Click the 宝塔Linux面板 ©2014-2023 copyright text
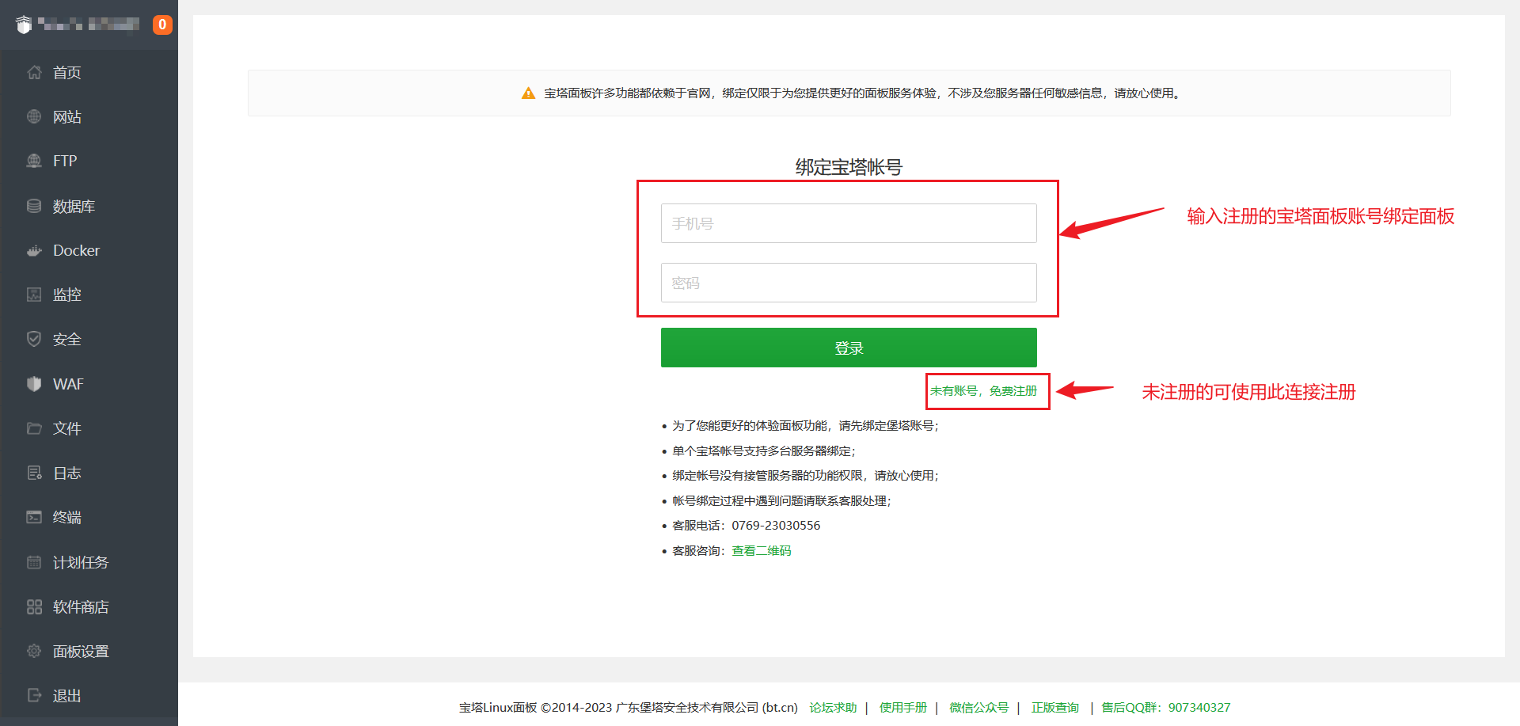This screenshot has height=726, width=1520. pos(629,707)
